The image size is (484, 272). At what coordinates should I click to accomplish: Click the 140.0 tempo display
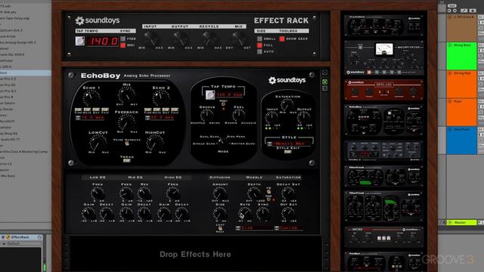coord(103,41)
